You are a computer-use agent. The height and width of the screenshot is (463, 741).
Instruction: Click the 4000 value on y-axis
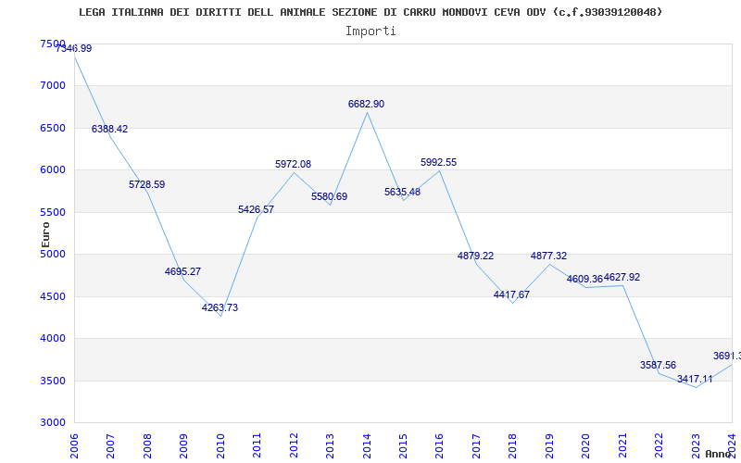point(53,339)
